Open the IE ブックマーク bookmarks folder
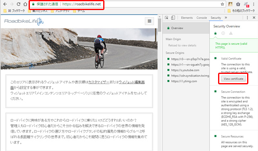Screen dimensions: 258x151 [x=14, y=11]
